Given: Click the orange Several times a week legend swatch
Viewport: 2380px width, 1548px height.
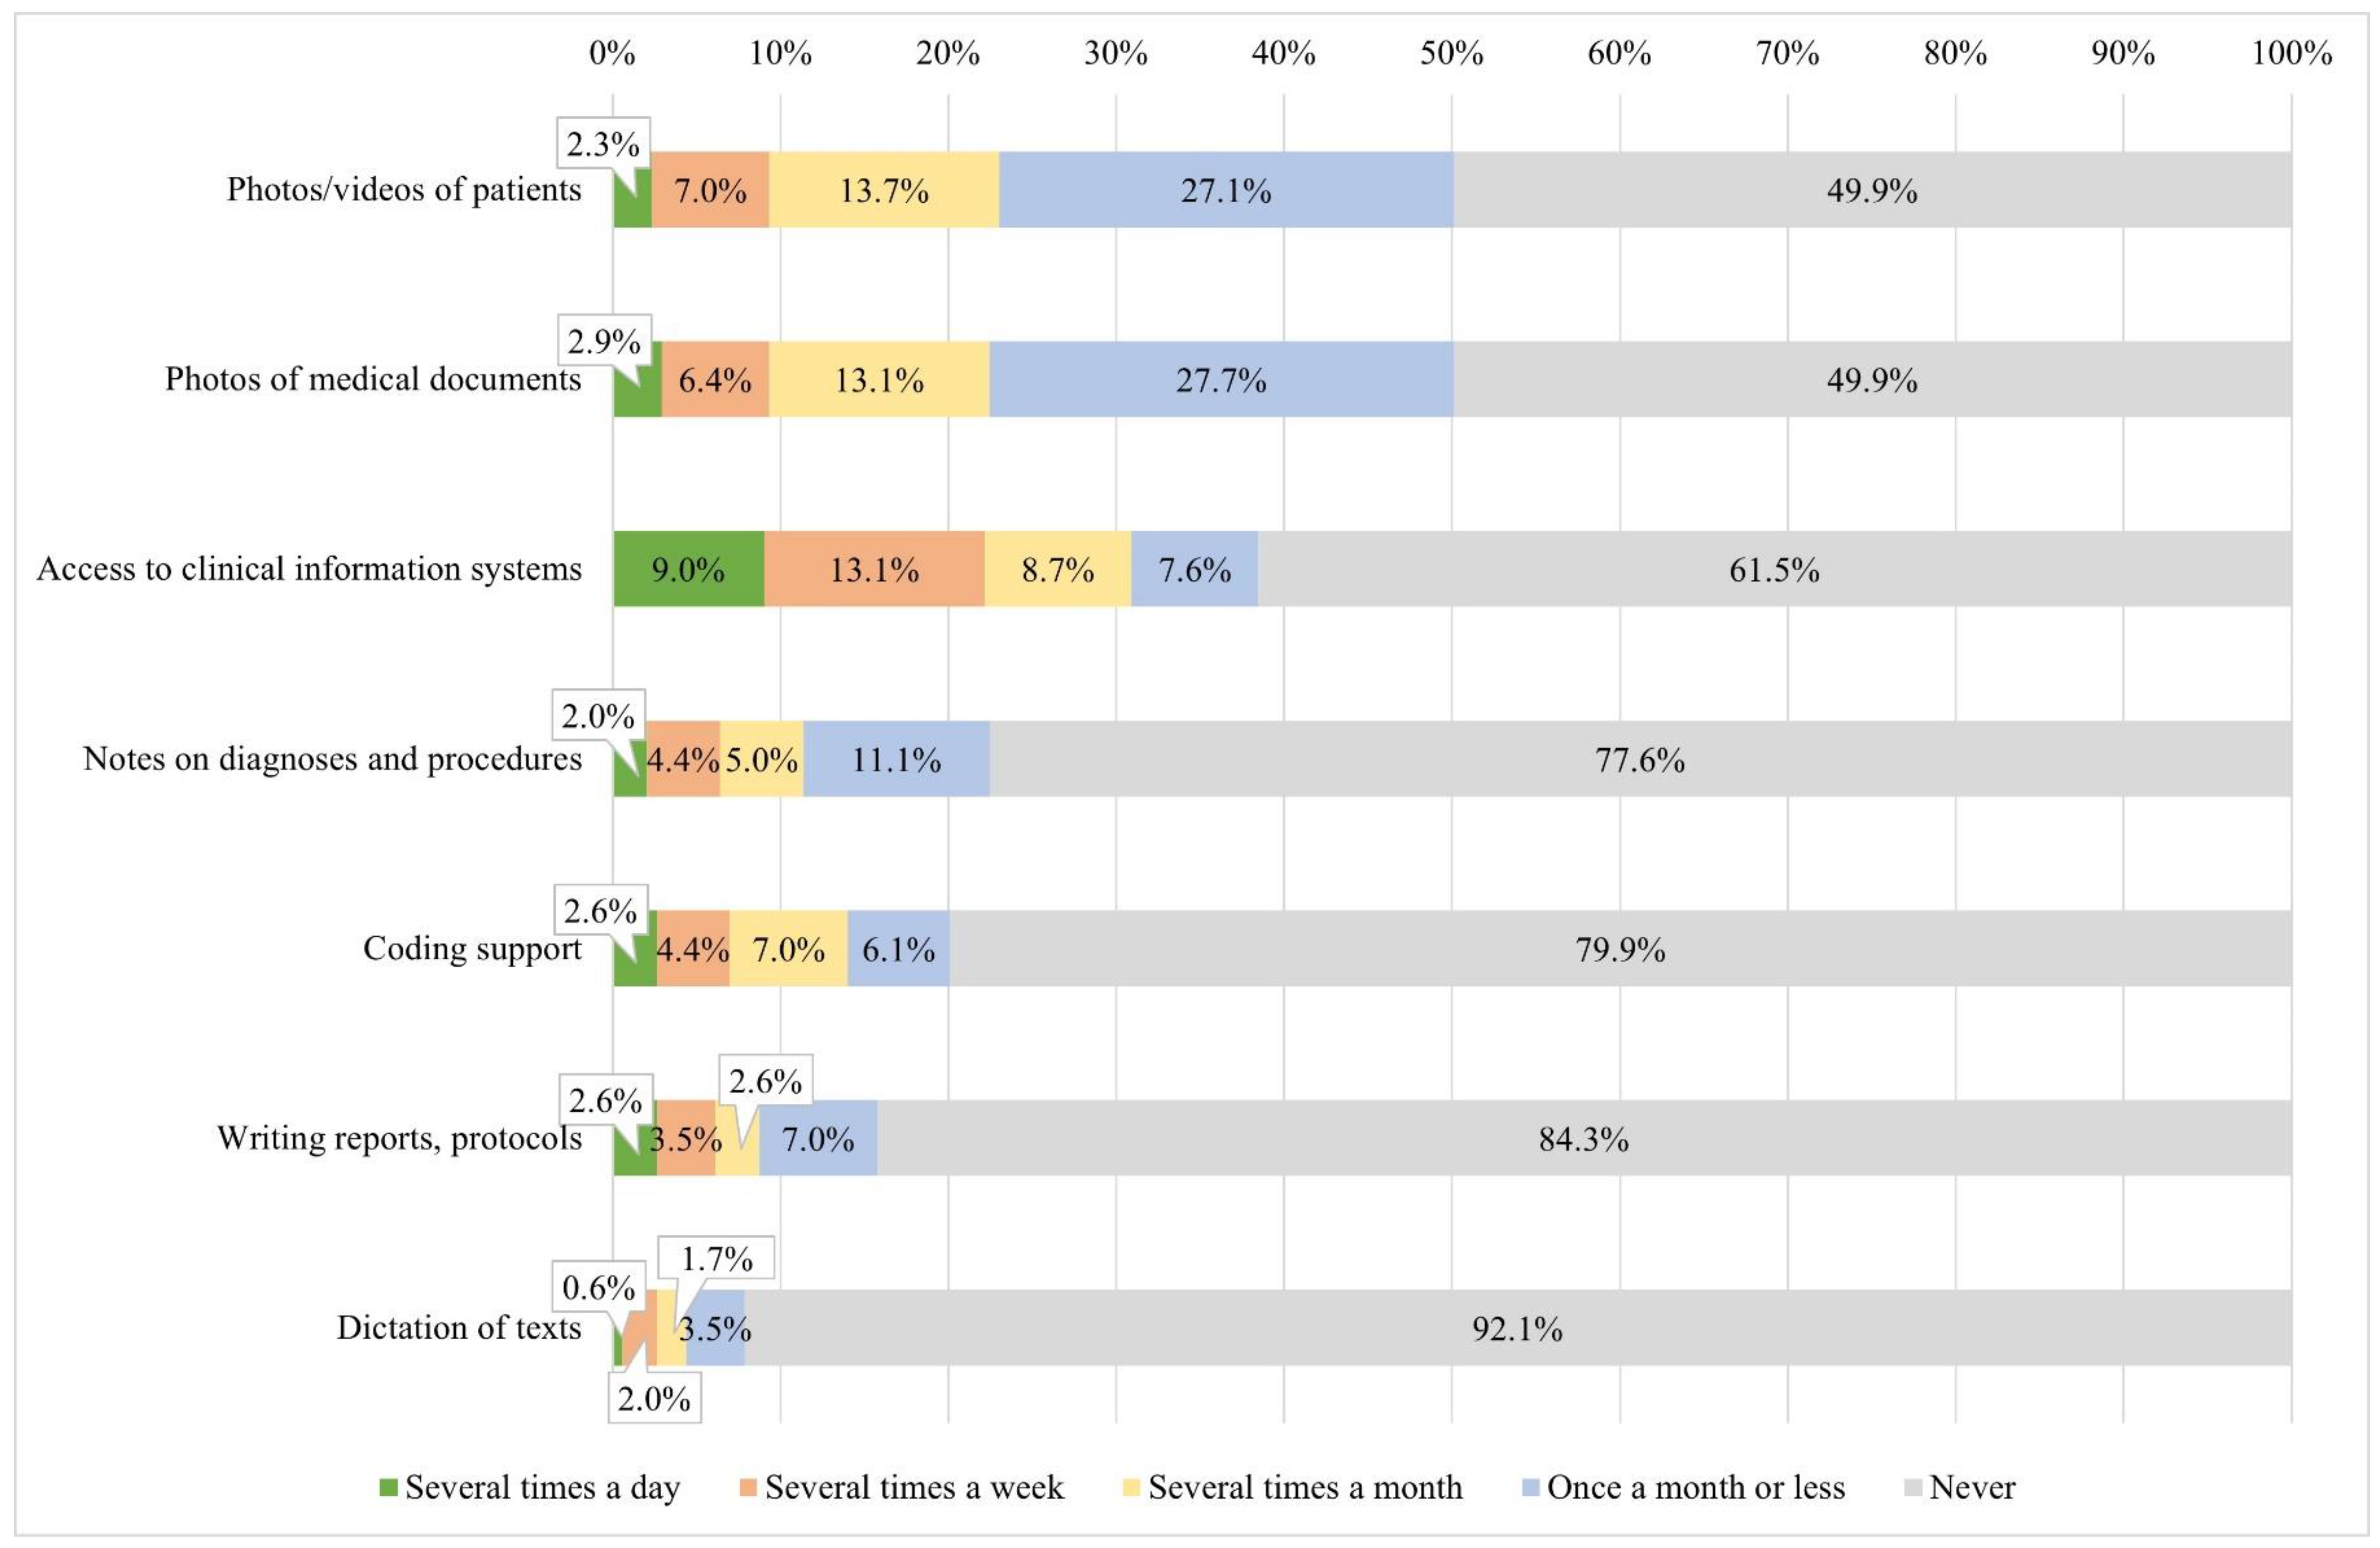Looking at the screenshot, I should [748, 1487].
